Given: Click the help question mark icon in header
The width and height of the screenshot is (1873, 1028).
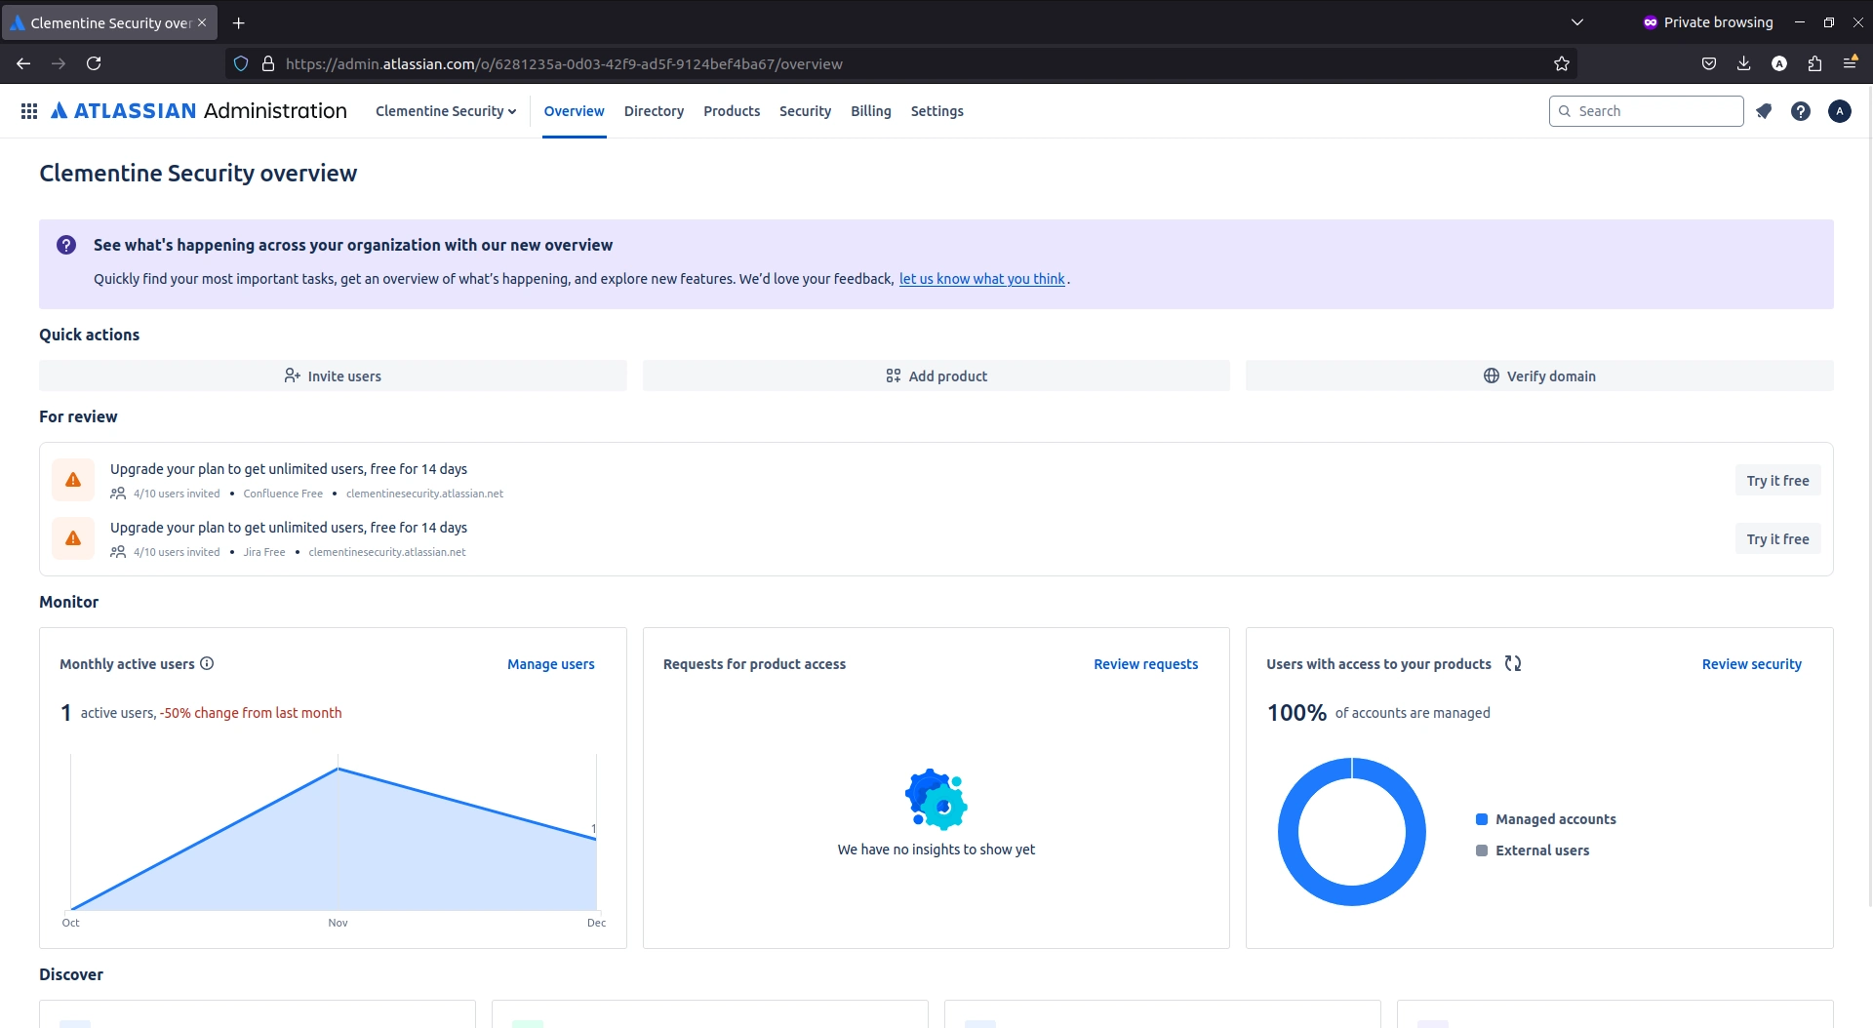Looking at the screenshot, I should (x=1800, y=111).
